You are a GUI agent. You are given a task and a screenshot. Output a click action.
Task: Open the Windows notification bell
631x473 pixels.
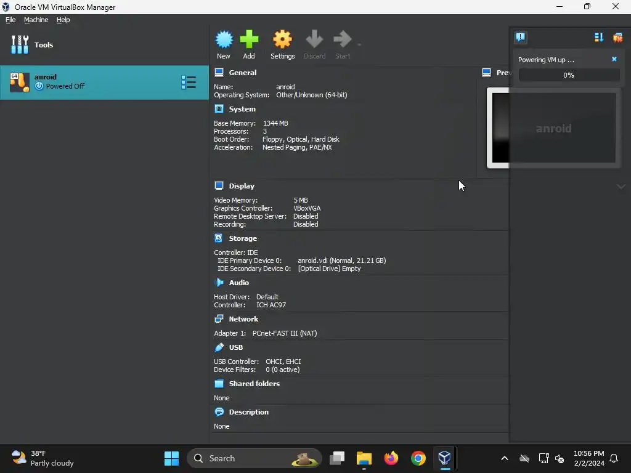(614, 458)
